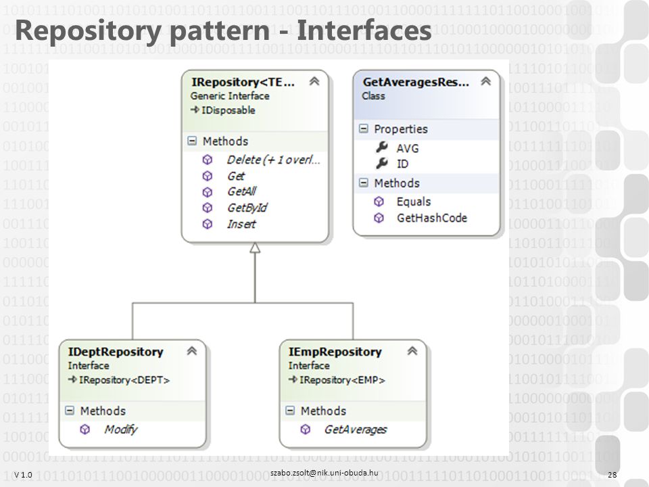The height and width of the screenshot is (487, 649).
Task: Select the Get method name
Action: coord(236,176)
